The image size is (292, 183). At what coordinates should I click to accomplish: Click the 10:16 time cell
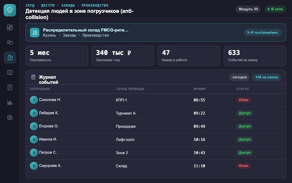click(x=199, y=139)
